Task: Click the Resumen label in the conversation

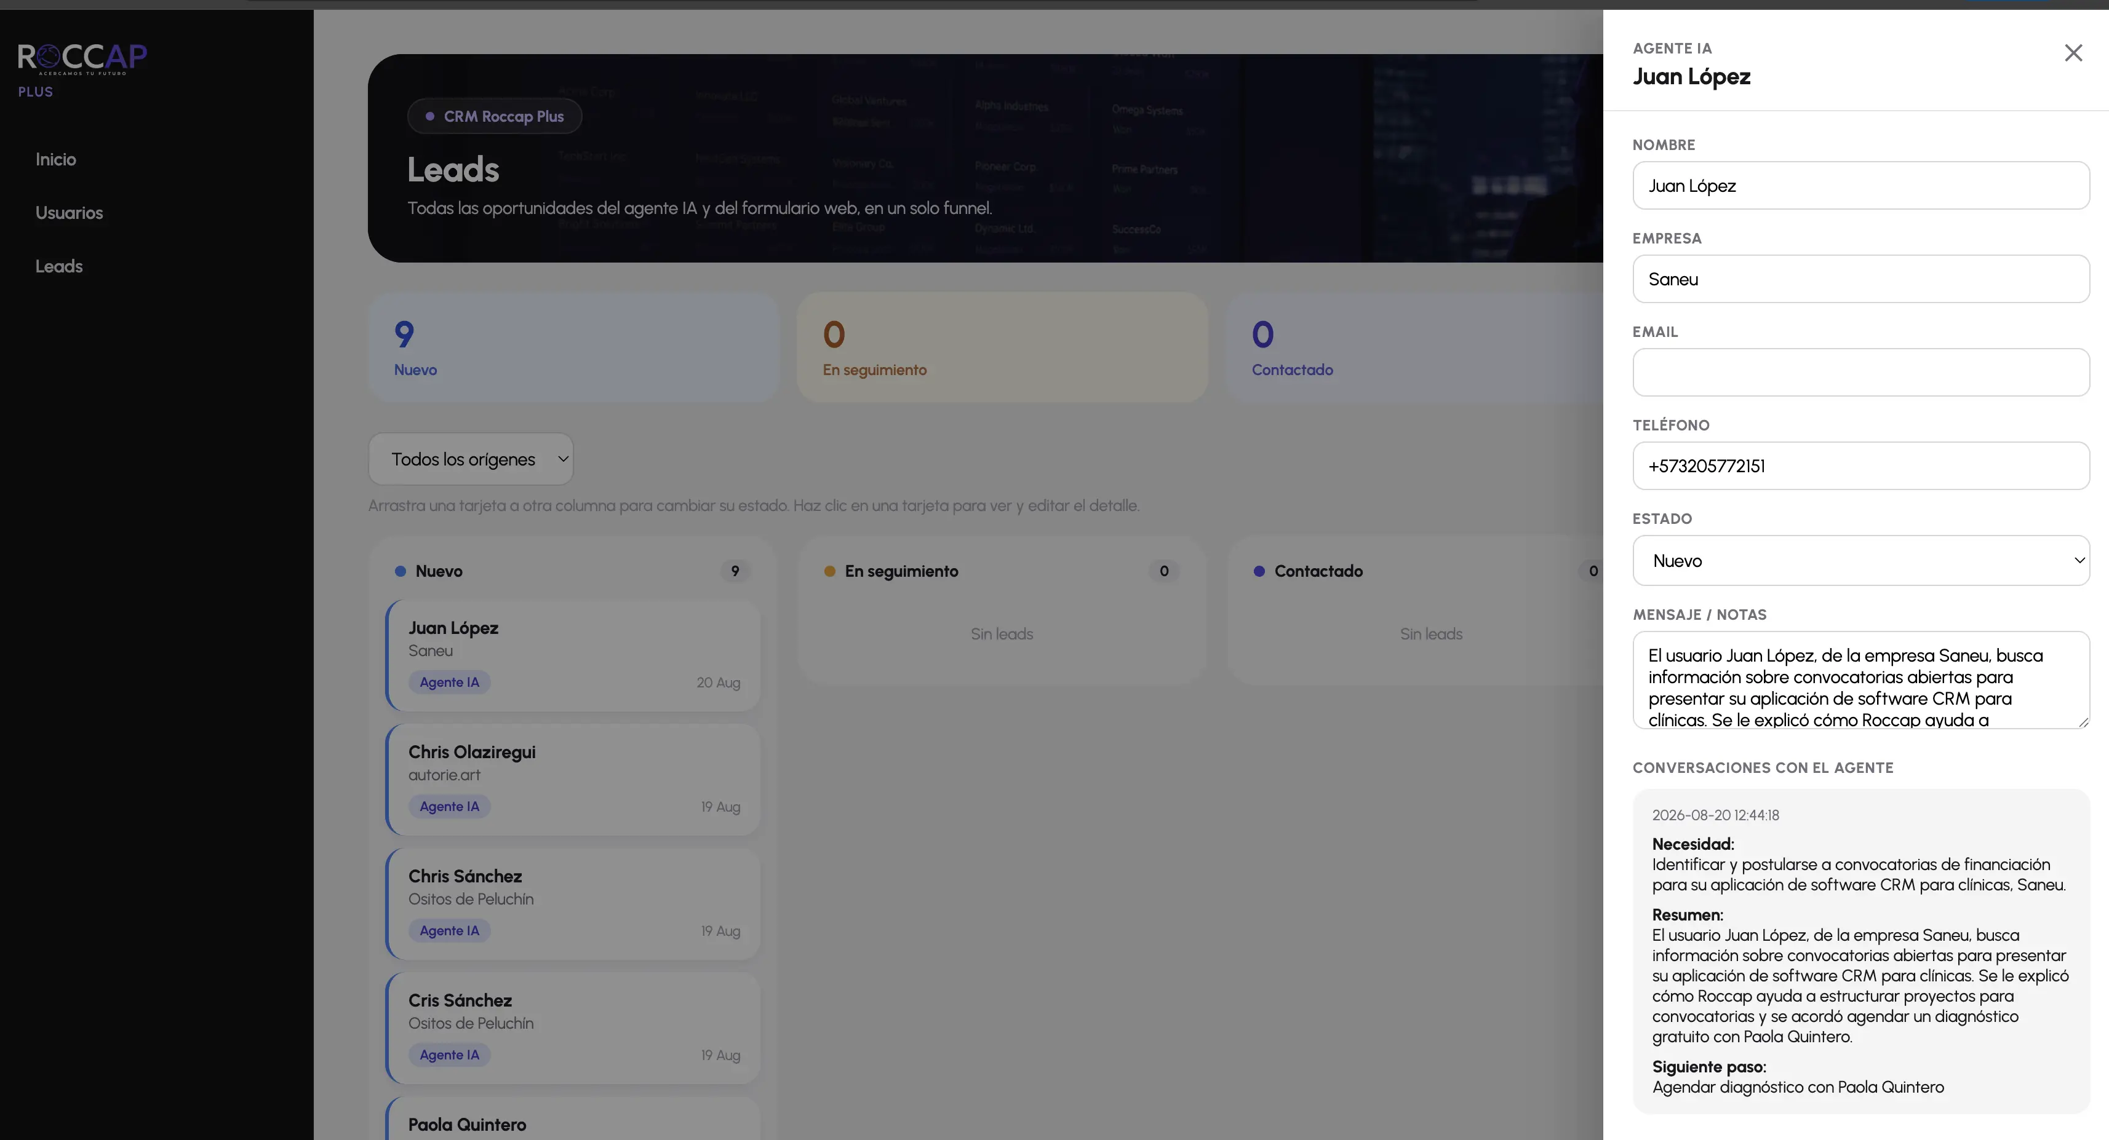Action: tap(1688, 915)
